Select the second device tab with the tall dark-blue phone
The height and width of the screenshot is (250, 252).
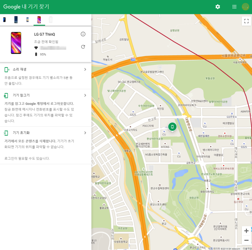pos(16,20)
